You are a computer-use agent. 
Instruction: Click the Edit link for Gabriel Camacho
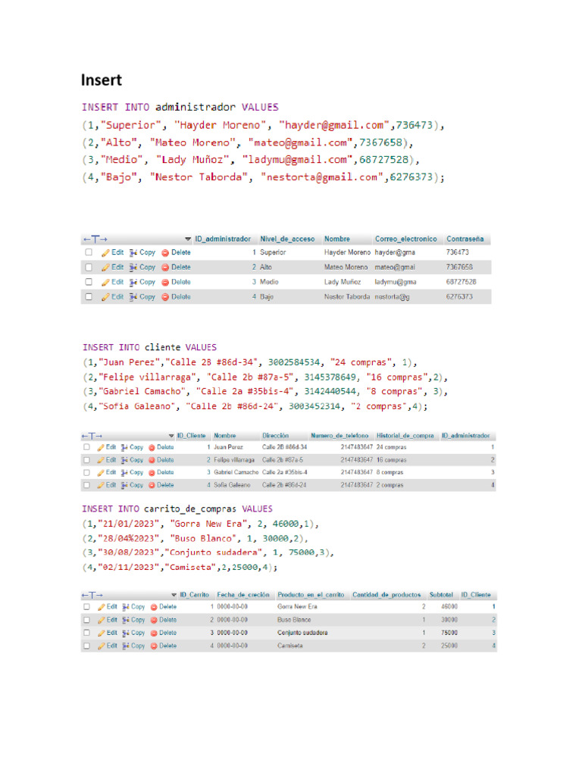[111, 472]
